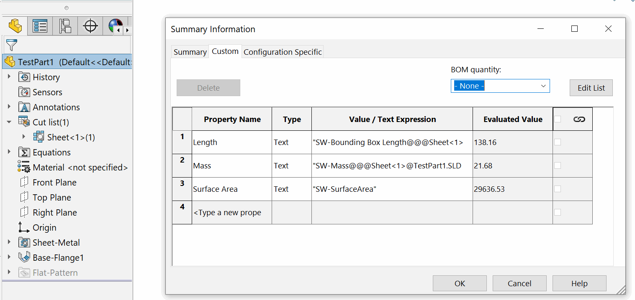Click the Annotations folder icon
The image size is (635, 300).
[24, 107]
